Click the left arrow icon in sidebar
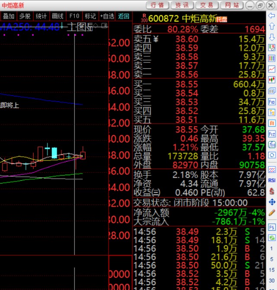 [272, 16]
